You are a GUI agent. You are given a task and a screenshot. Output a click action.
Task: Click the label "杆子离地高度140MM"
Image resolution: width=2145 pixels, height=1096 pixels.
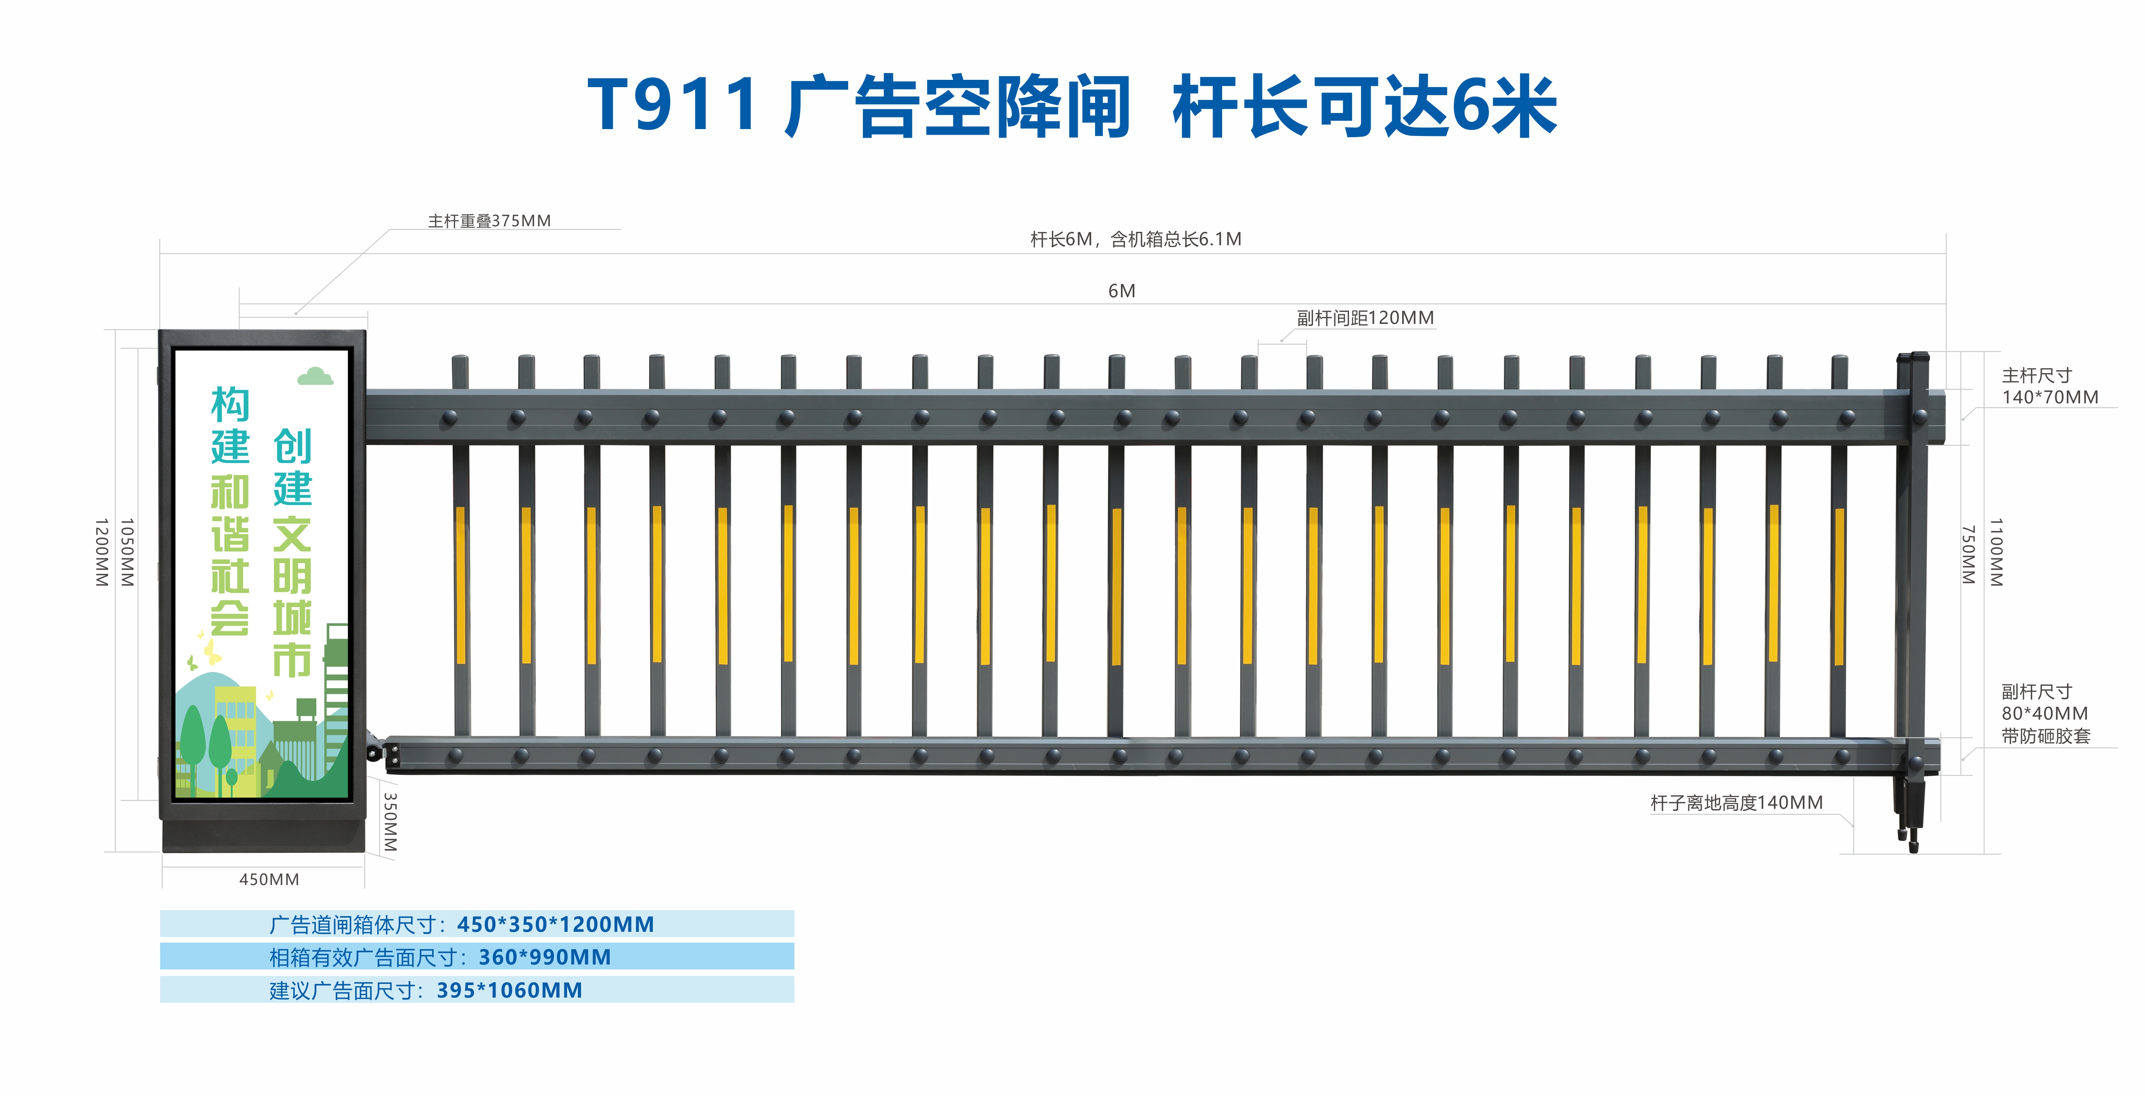click(x=1736, y=802)
